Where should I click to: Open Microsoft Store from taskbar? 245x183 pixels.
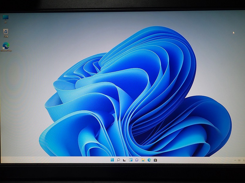click(155, 160)
